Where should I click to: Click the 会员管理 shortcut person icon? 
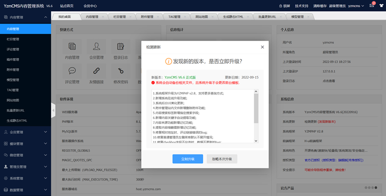pos(96,47)
